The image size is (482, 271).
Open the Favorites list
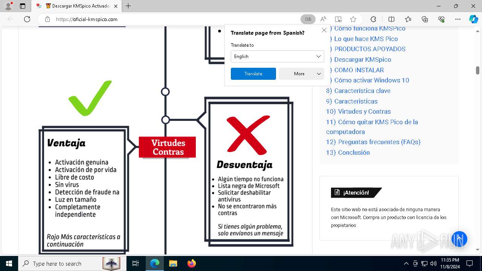(x=408, y=19)
